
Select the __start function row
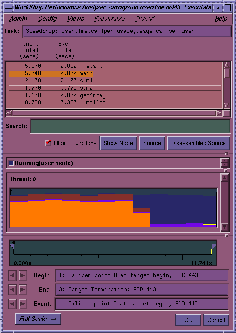pyautogui.click(x=115, y=66)
